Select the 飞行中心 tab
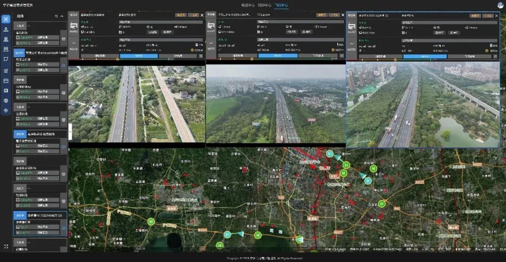This screenshot has width=506, height=262. 282,5
